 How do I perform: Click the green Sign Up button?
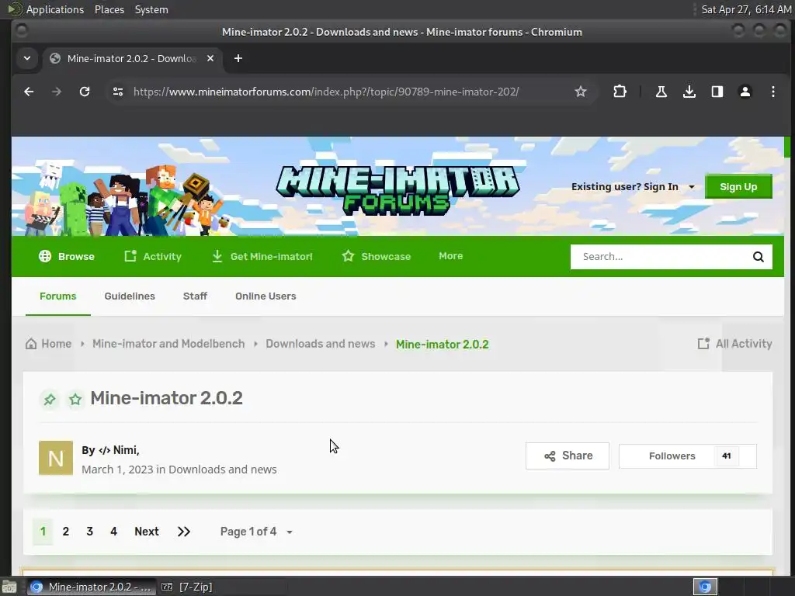click(x=738, y=186)
